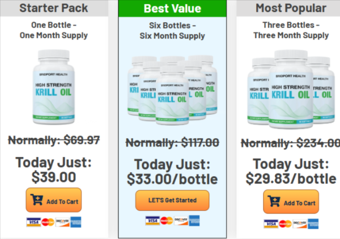Click the Mastercard icon under Most Popular
This screenshot has height=239, width=340.
(284, 222)
